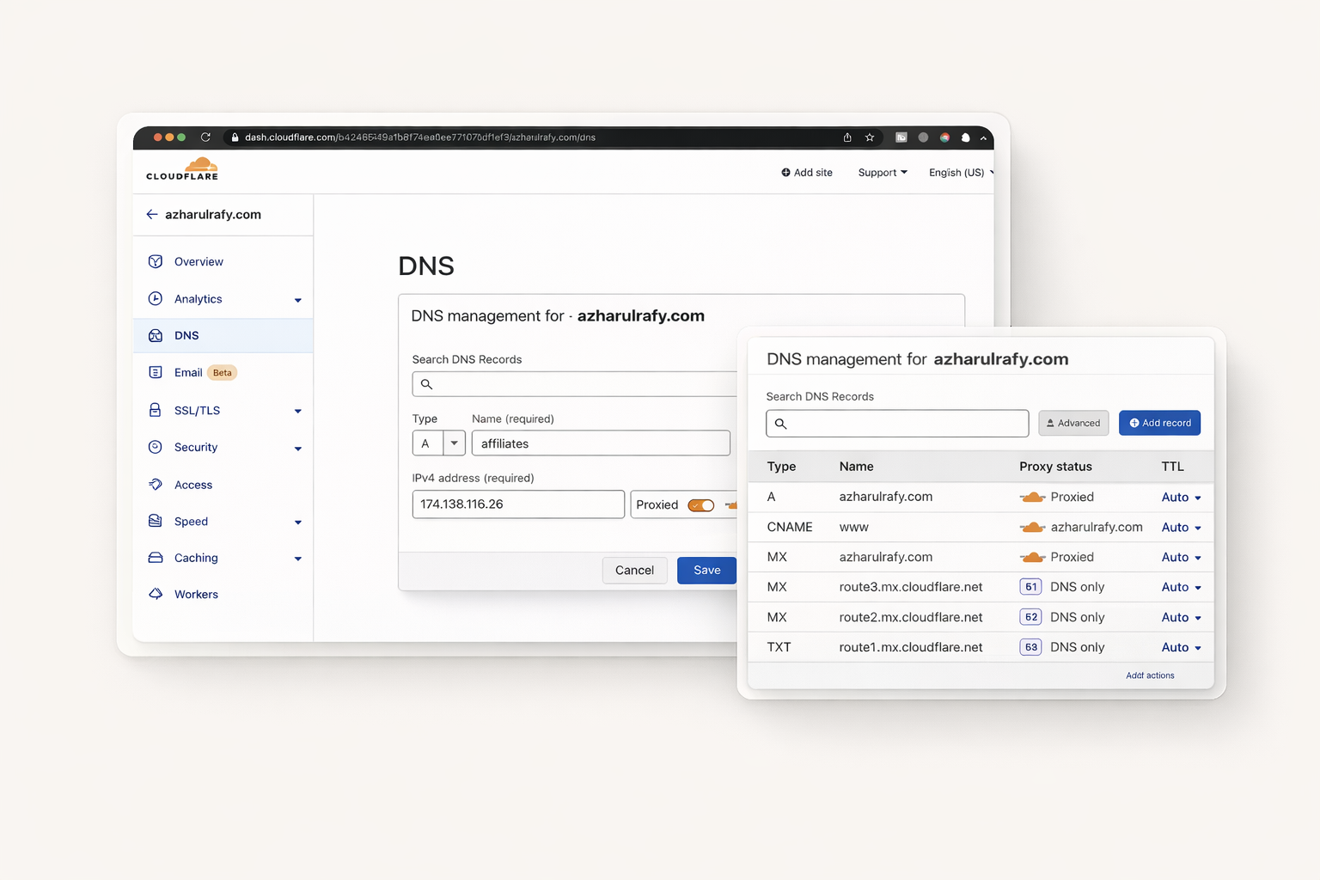The width and height of the screenshot is (1320, 880).
Task: Click the browser reload page icon
Action: tap(205, 137)
